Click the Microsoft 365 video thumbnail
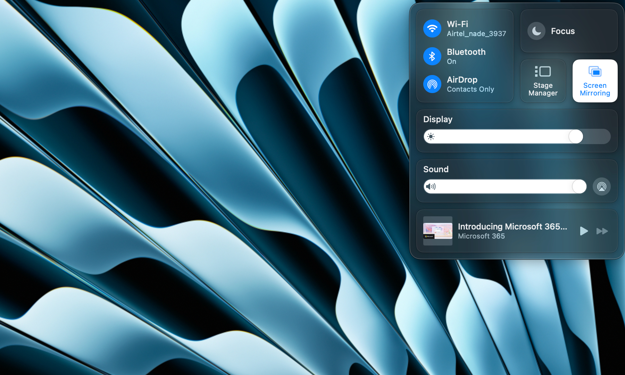625x375 pixels. tap(437, 231)
